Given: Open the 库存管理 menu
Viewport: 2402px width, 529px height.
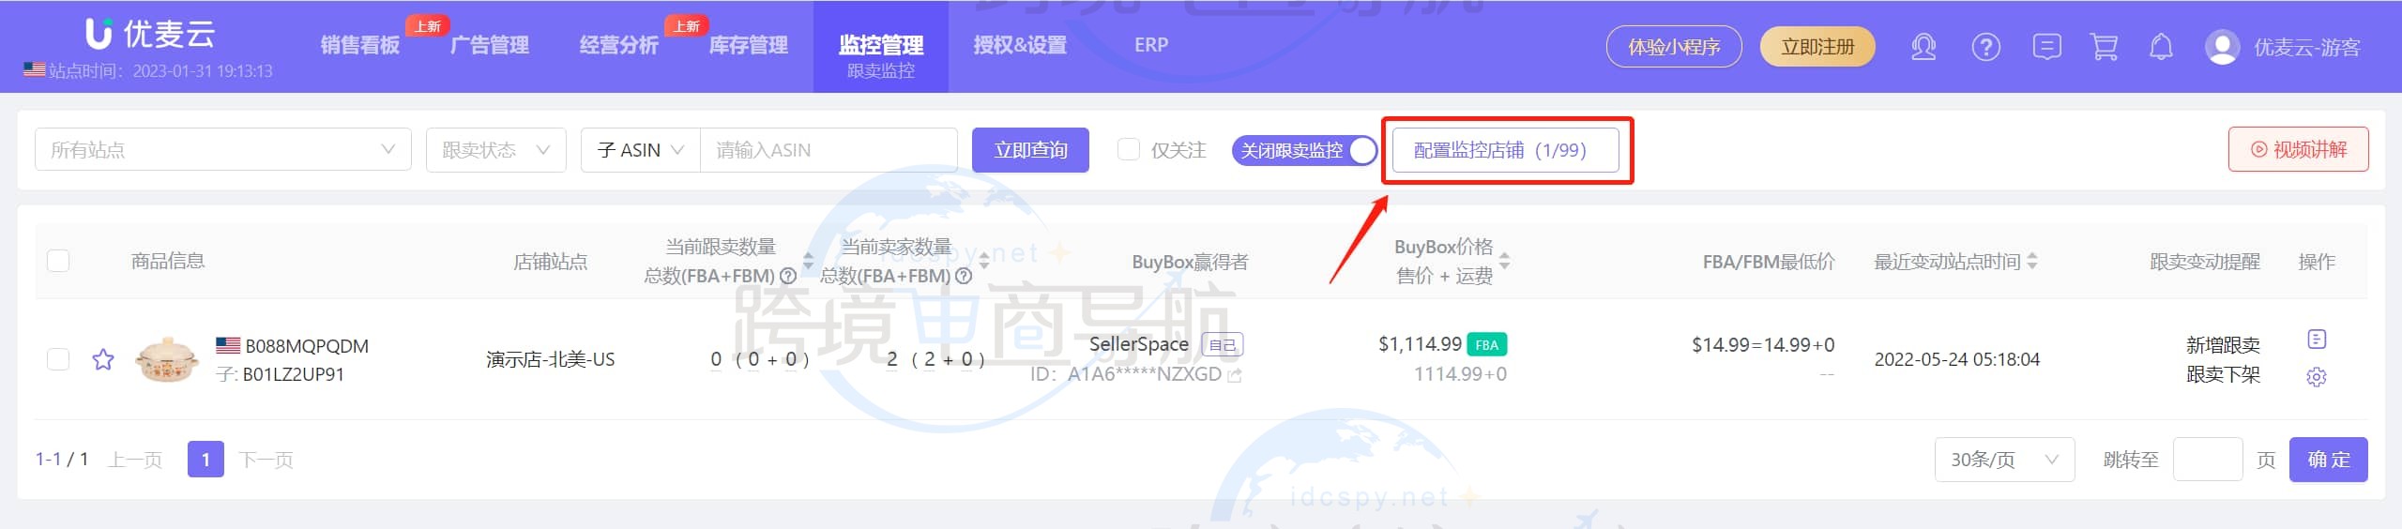Looking at the screenshot, I should (748, 45).
